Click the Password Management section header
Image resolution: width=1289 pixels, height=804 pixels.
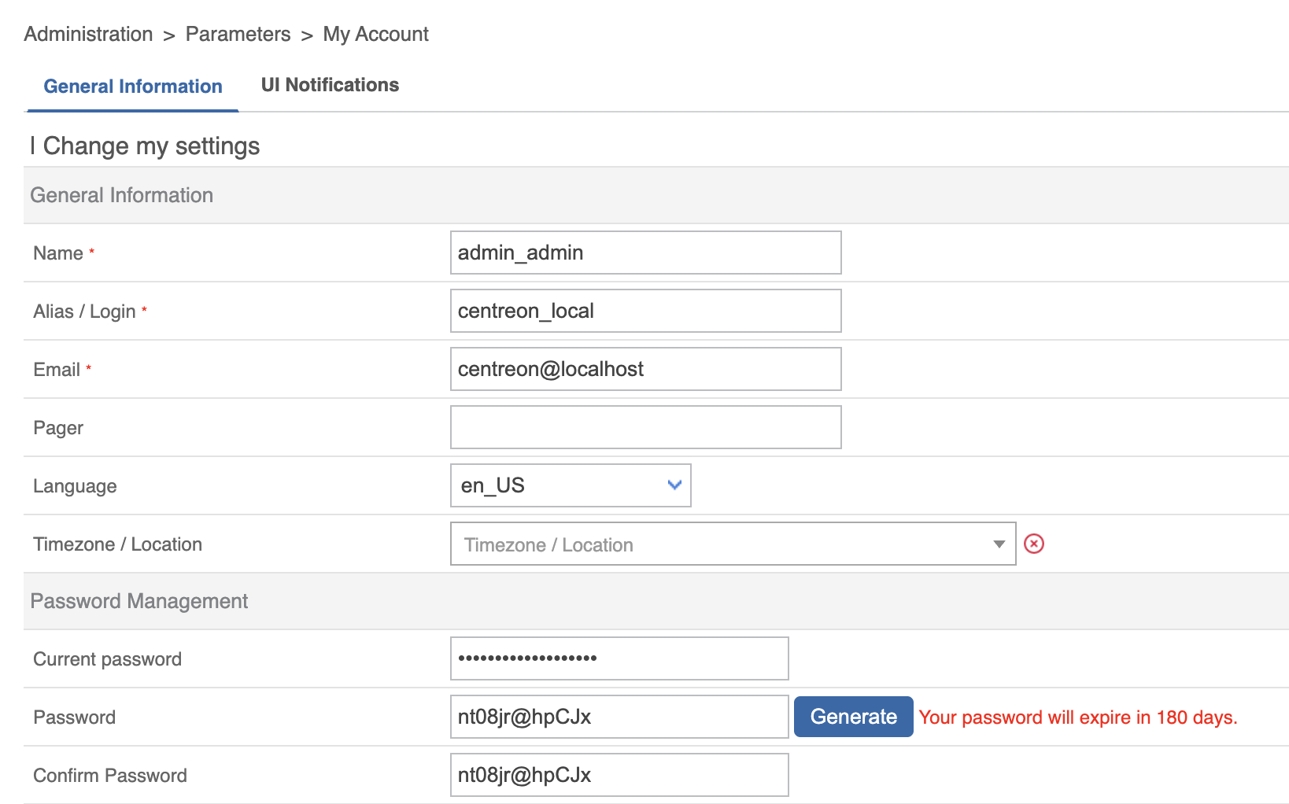[x=139, y=601]
